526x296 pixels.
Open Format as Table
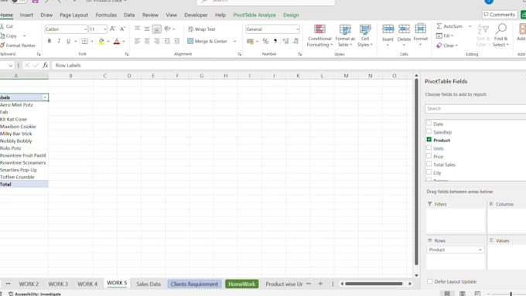tap(345, 36)
